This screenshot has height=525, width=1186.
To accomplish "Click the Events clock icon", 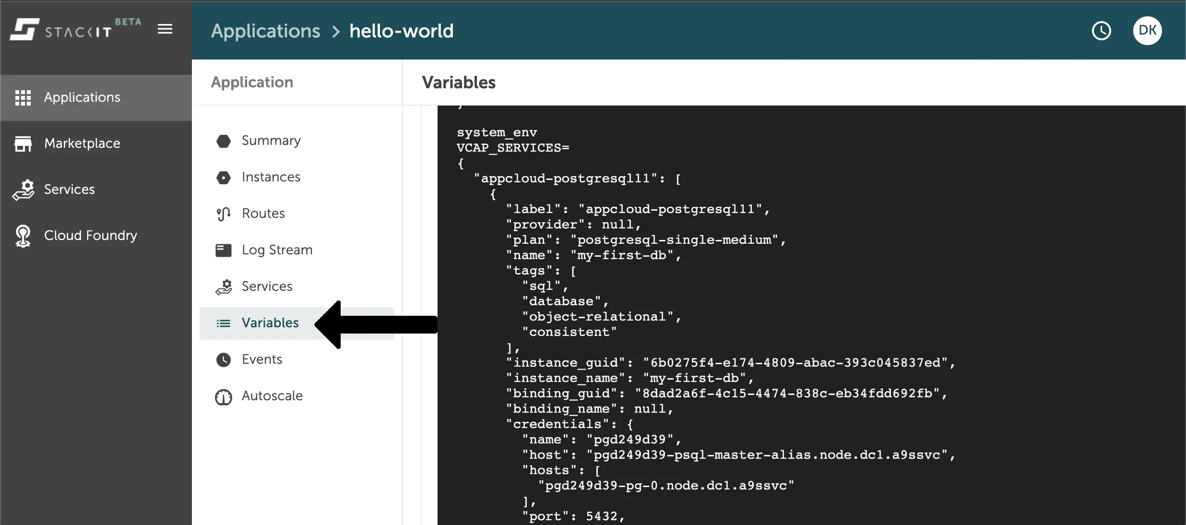I will click(224, 360).
